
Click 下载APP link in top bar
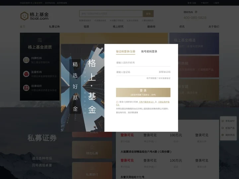click(x=204, y=3)
